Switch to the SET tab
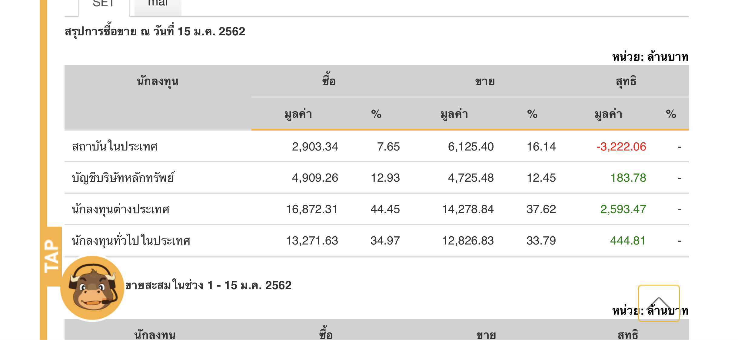The height and width of the screenshot is (340, 738). pyautogui.click(x=104, y=5)
